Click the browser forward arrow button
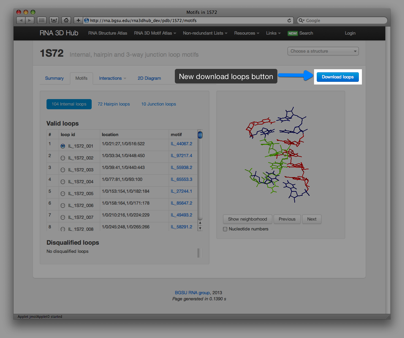The image size is (404, 338). tap(30, 20)
